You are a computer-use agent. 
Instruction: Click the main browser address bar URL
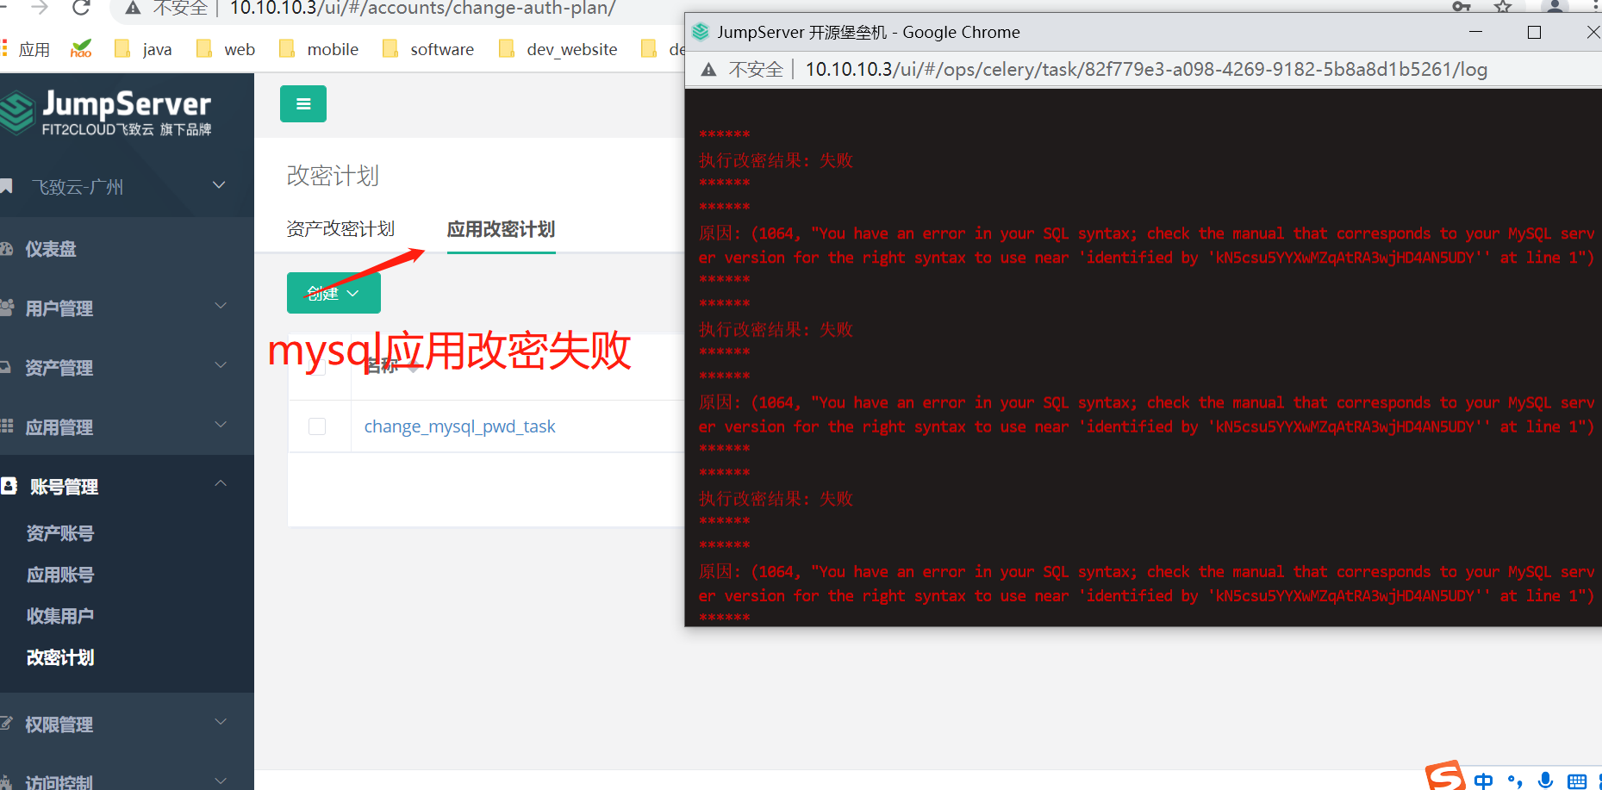point(422,9)
